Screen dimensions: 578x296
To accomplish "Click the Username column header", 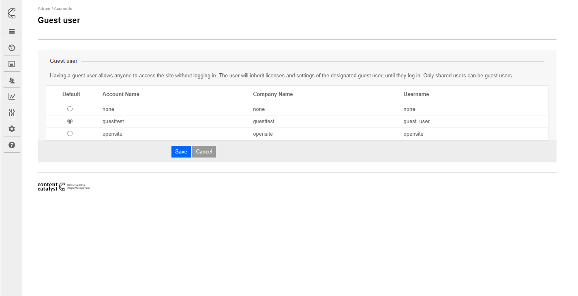I will pos(416,94).
